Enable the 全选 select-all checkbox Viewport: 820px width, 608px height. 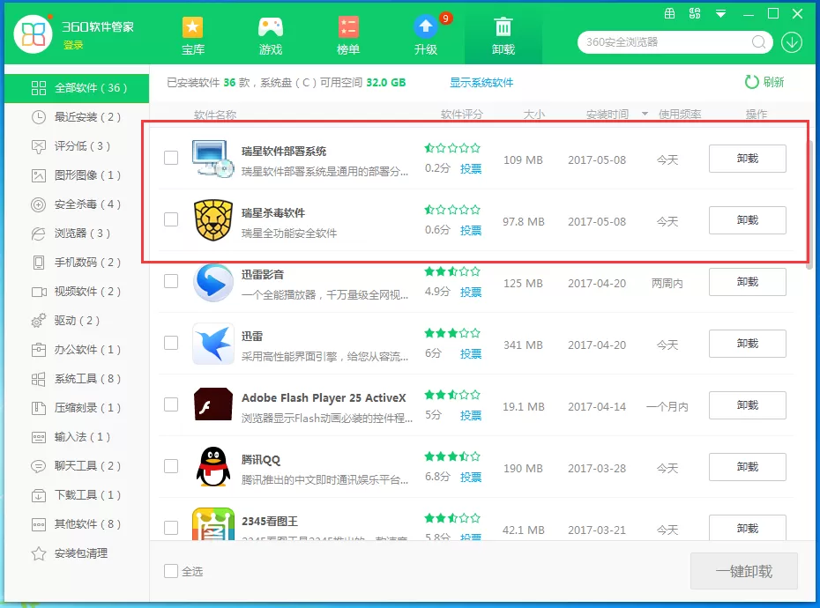pyautogui.click(x=171, y=571)
